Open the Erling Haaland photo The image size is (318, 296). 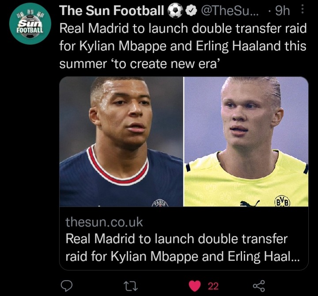tap(246, 142)
